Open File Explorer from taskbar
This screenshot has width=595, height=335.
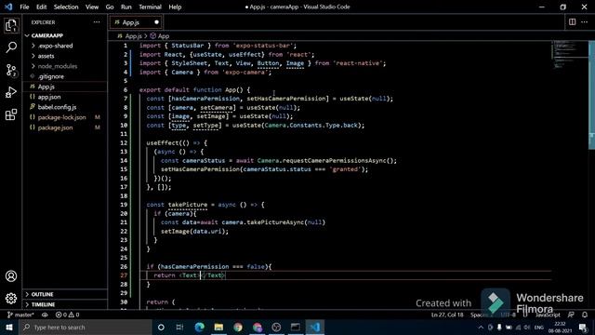pyautogui.click(x=218, y=327)
